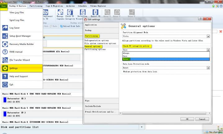The height and width of the screenshot is (134, 223).
Task: Open the Home menu tab
Action: pyautogui.click(x=3, y=6)
